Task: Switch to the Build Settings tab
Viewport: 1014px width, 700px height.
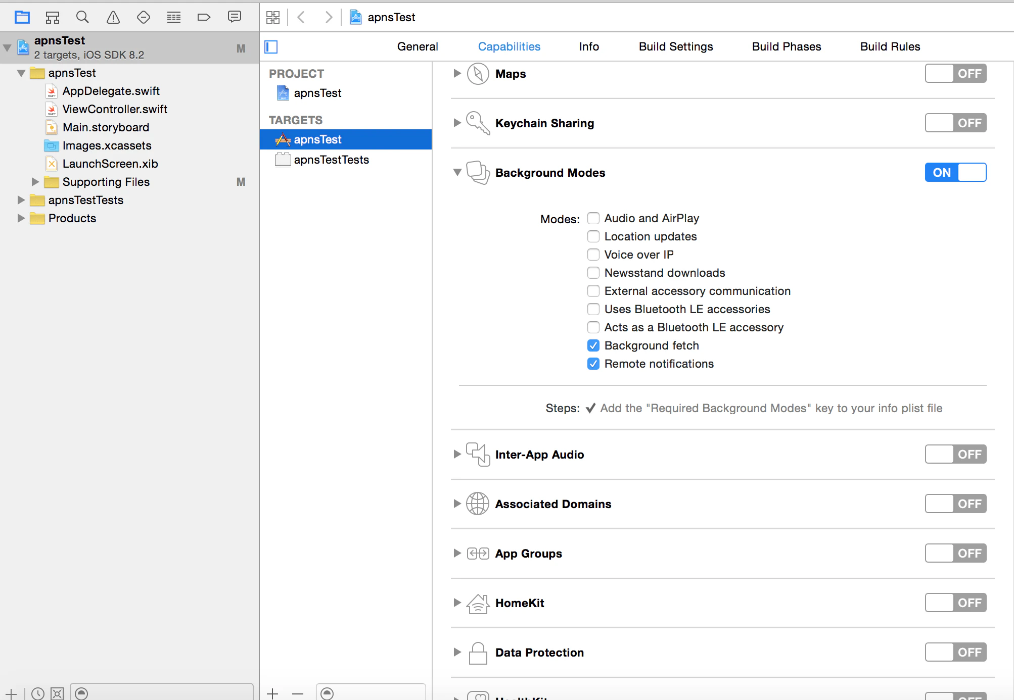Action: [676, 47]
